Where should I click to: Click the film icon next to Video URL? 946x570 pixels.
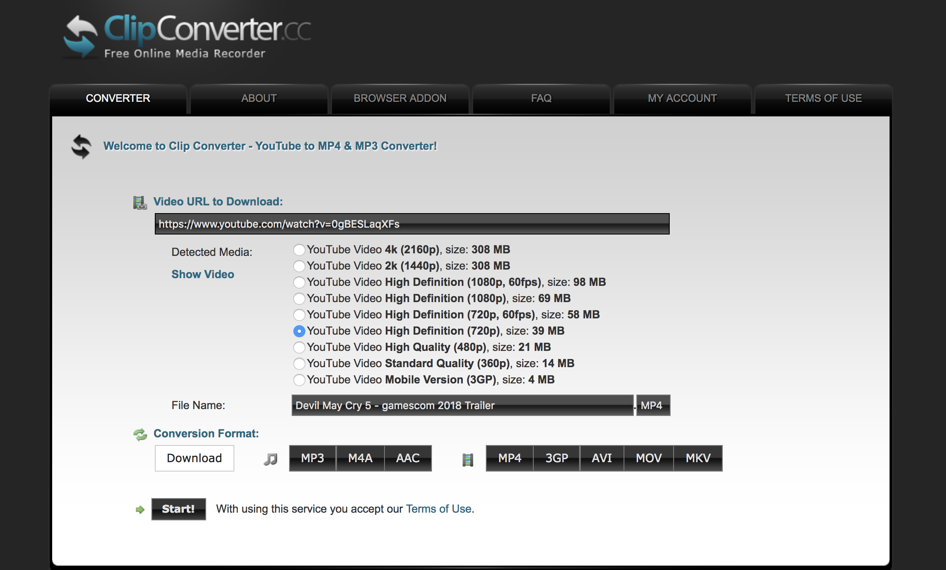click(x=140, y=202)
